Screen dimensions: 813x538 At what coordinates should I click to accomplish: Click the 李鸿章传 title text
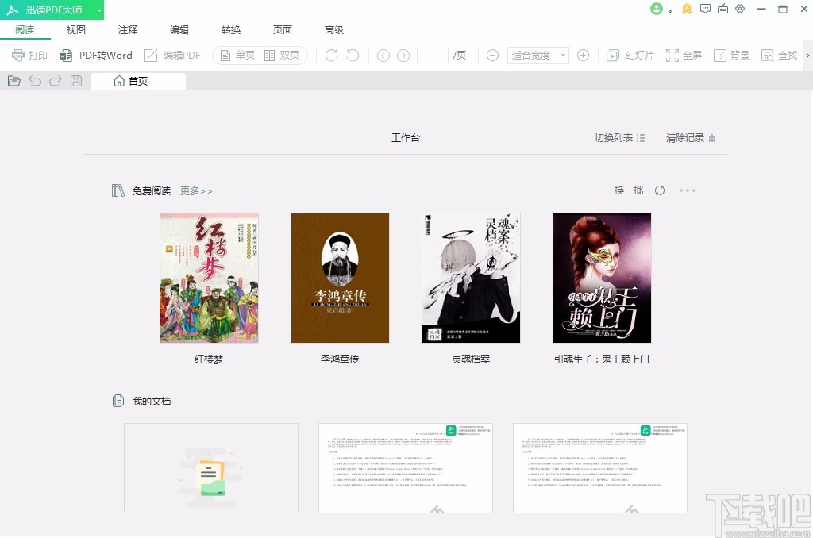click(340, 359)
